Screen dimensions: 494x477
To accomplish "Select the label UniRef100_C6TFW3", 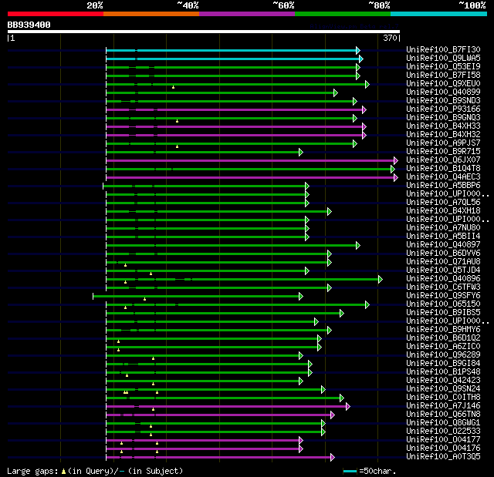I will (x=443, y=287).
